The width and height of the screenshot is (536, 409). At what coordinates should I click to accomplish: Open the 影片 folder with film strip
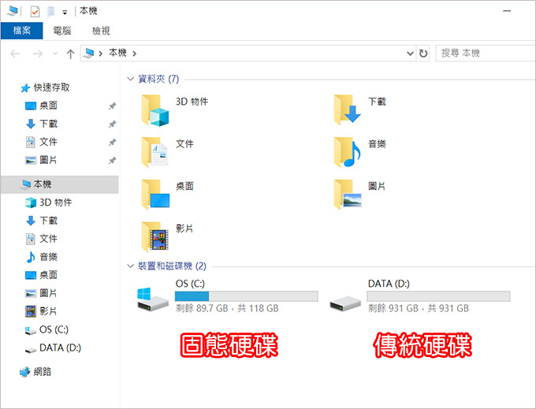tap(155, 236)
